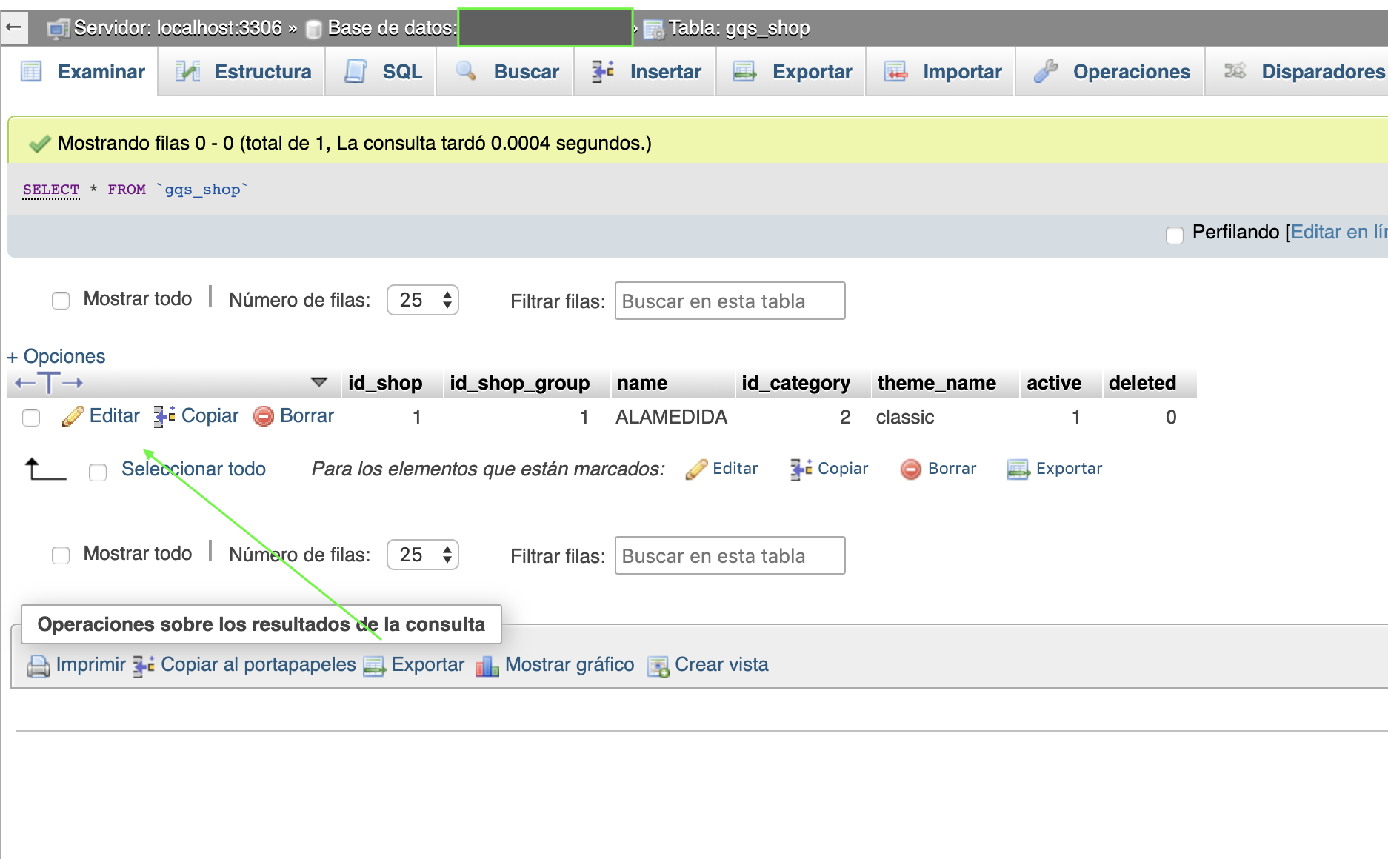Tick the Seleccionar todo checkbox

pyautogui.click(x=98, y=472)
